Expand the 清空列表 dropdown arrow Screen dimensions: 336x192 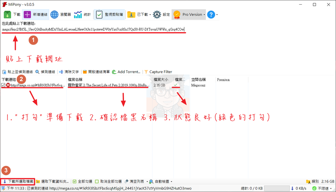(x=147, y=182)
